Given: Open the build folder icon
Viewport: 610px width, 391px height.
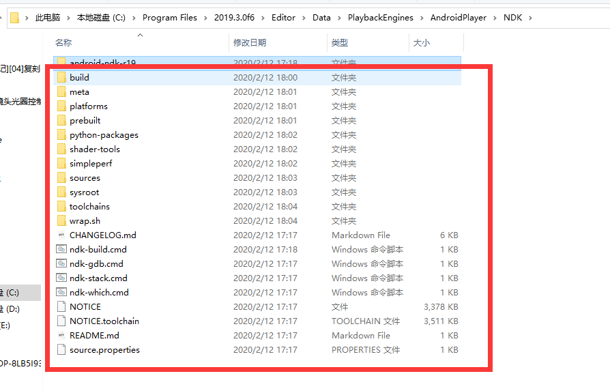Looking at the screenshot, I should 61,77.
